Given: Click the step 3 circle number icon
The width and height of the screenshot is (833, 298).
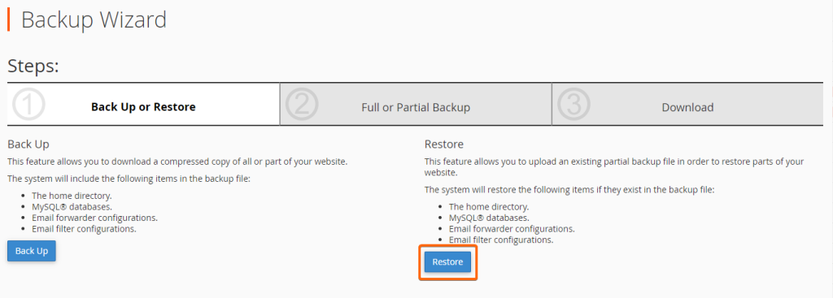Looking at the screenshot, I should 574,105.
